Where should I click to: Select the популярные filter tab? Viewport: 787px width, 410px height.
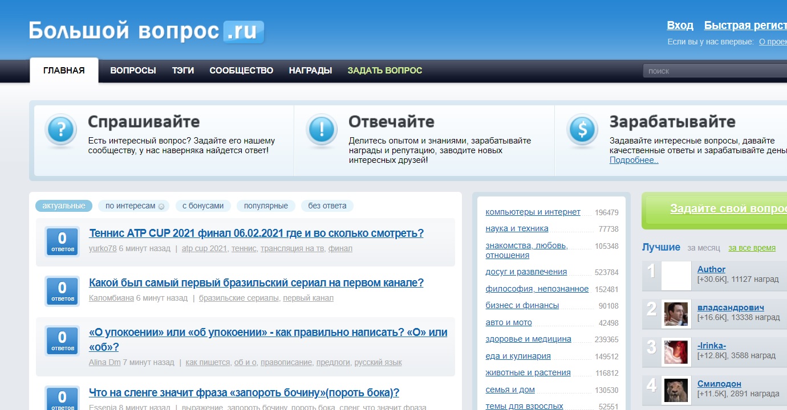click(266, 206)
